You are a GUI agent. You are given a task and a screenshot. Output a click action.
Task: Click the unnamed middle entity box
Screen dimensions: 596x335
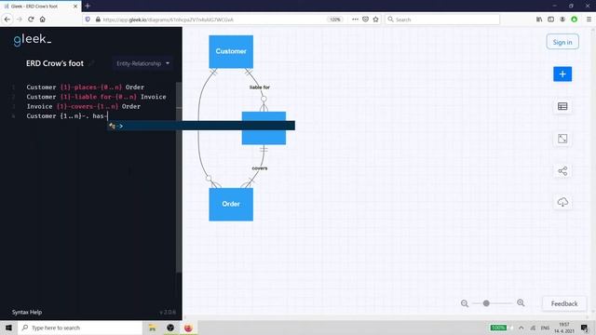[264, 128]
